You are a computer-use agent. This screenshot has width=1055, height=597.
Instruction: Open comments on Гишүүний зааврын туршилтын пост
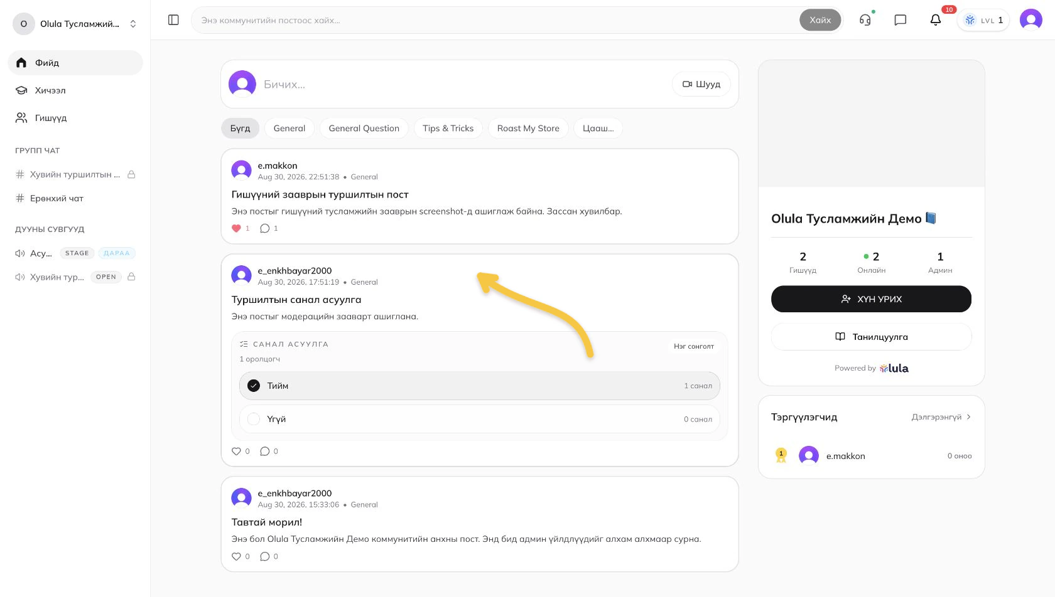pyautogui.click(x=265, y=228)
